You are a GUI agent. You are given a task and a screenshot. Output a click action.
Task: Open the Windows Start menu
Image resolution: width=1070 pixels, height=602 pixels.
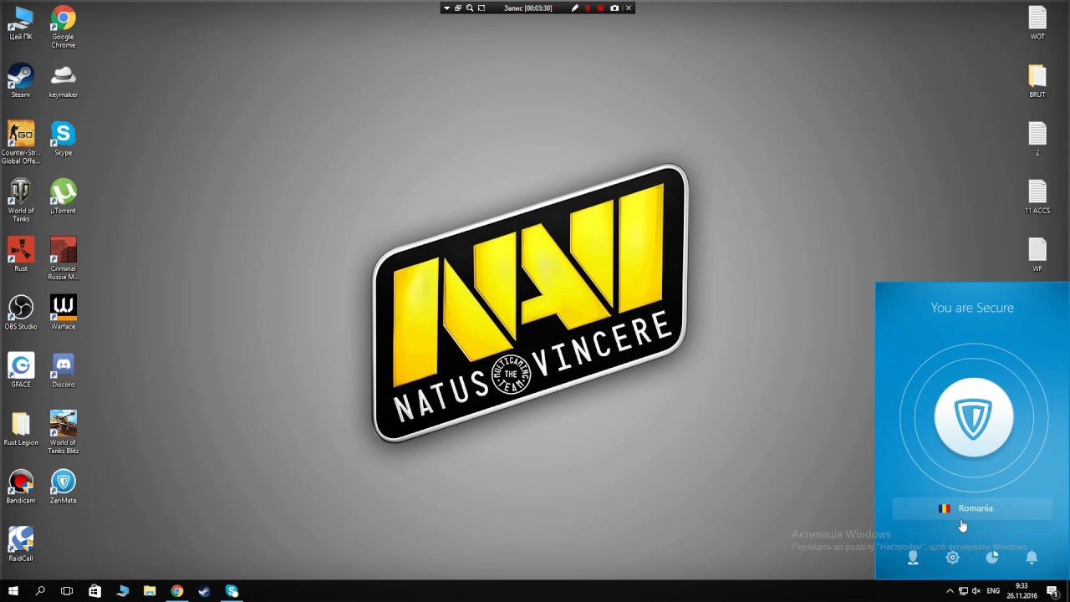[x=13, y=591]
